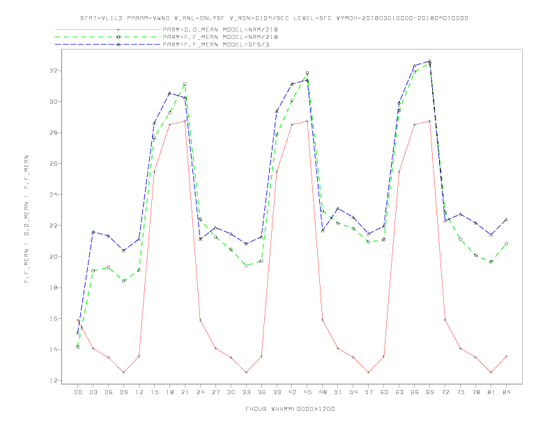Click x-axis forecast hour 78
This screenshot has height=427, width=552.
476,392
